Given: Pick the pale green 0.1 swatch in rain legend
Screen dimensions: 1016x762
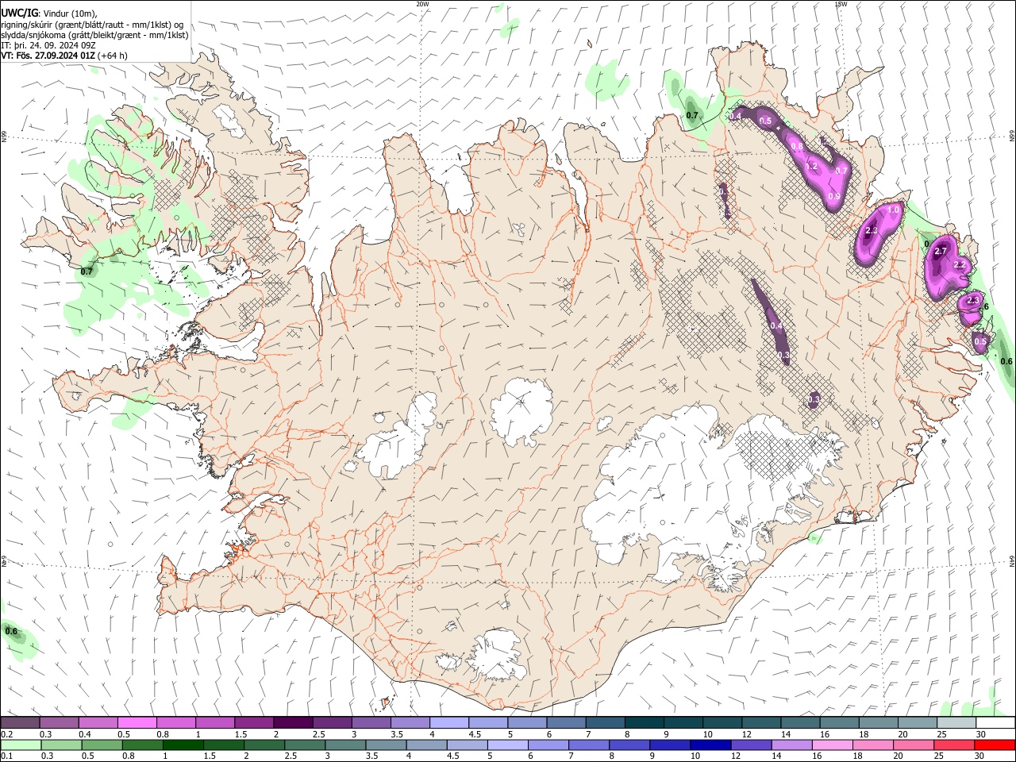Looking at the screenshot, I should (x=21, y=745).
